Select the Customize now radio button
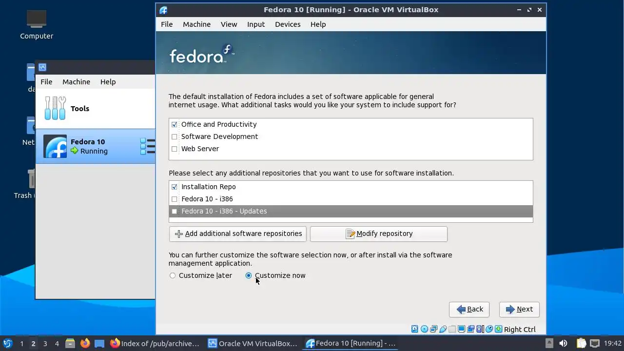Image resolution: width=624 pixels, height=351 pixels. 249,275
